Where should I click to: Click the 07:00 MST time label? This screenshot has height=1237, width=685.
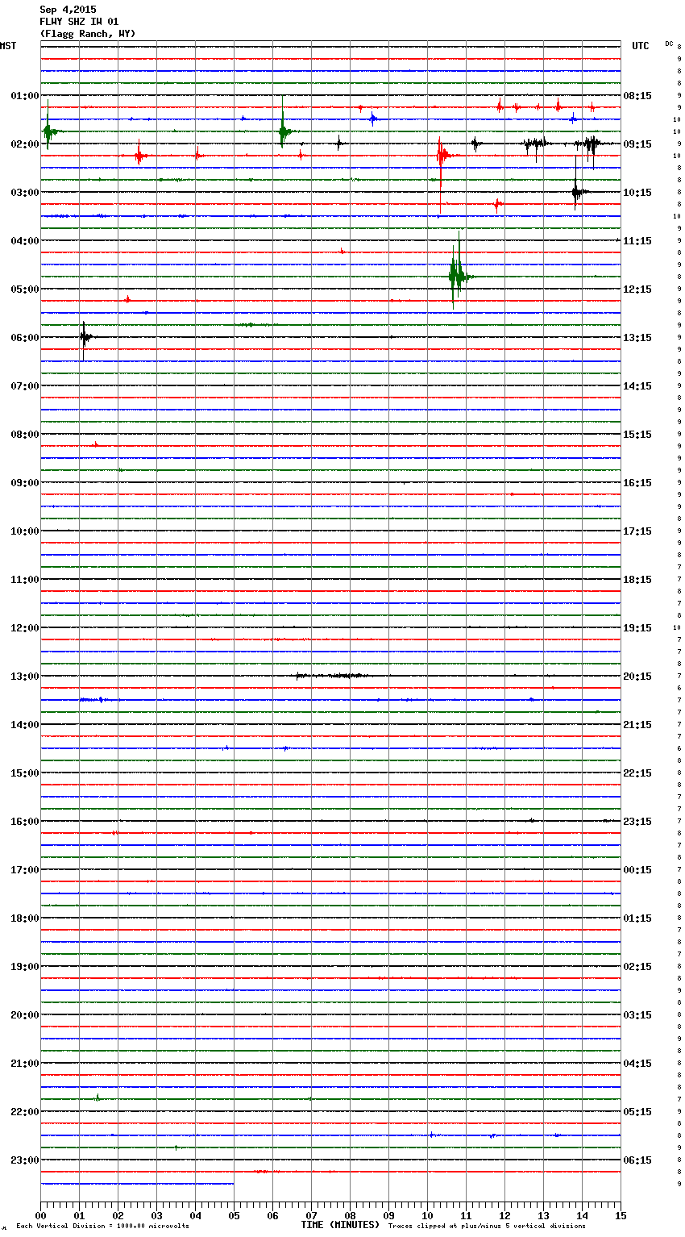(x=24, y=385)
